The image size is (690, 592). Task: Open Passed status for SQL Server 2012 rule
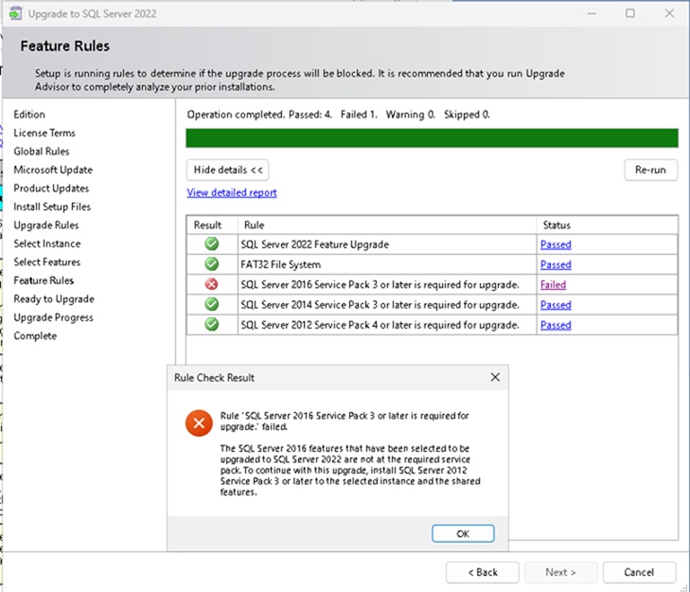click(x=556, y=325)
